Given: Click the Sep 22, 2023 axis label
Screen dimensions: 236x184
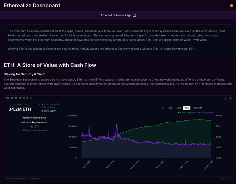Looking at the screenshot, I should coord(135,165).
